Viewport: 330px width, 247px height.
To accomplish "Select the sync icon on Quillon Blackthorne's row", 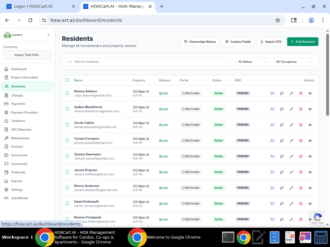I will (282, 109).
